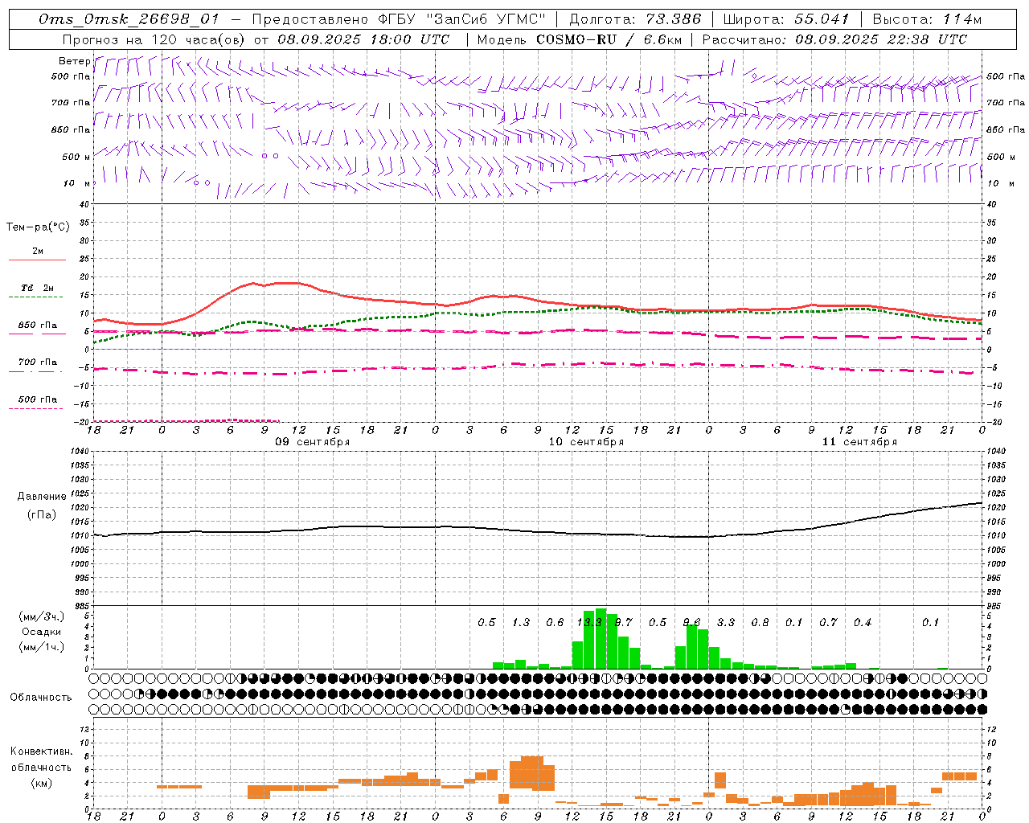Click the left 10 м wind level label

76,183
